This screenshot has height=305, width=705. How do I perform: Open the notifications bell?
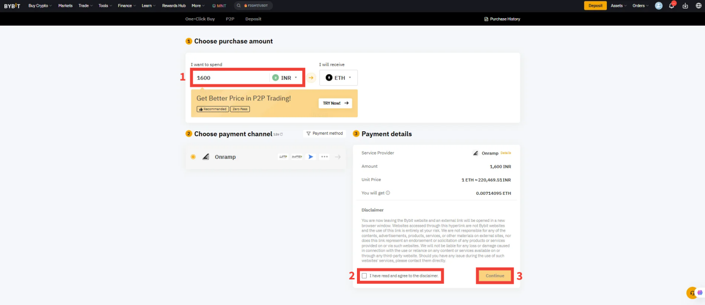[x=671, y=6]
